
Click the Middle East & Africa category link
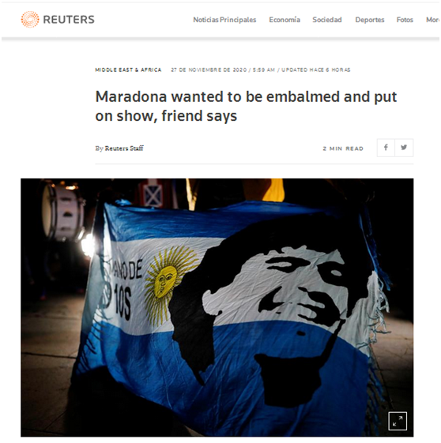pyautogui.click(x=128, y=69)
